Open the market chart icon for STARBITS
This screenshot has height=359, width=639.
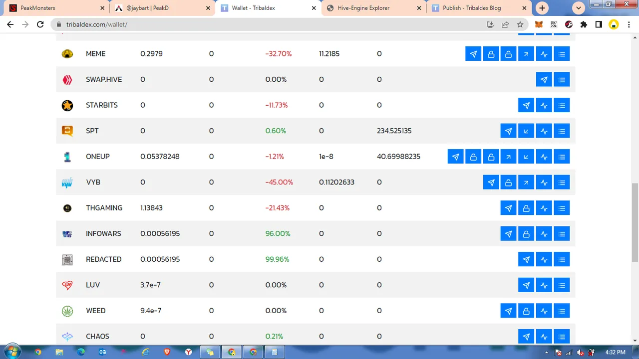coord(544,105)
